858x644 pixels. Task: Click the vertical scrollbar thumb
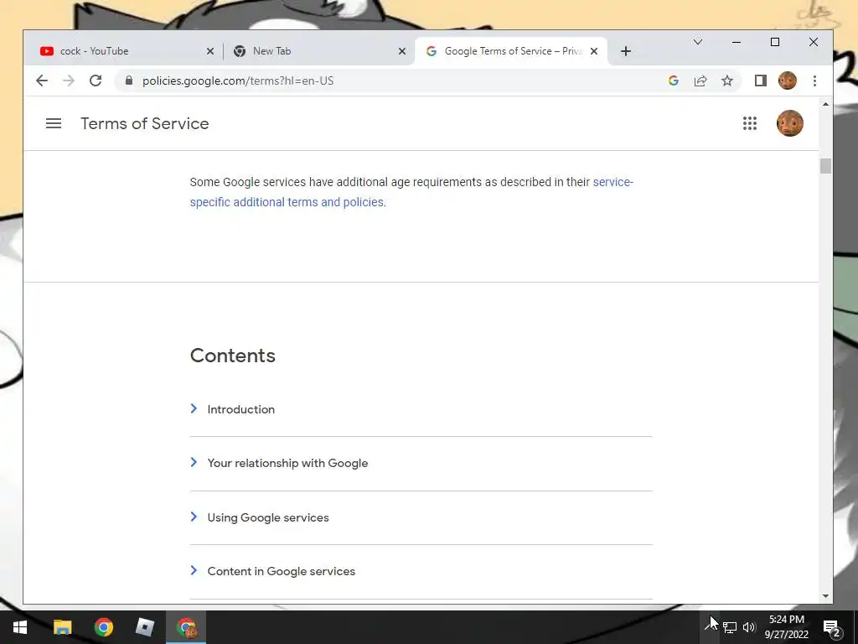pos(825,166)
